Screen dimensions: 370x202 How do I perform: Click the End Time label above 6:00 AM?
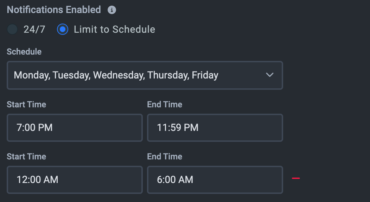click(x=165, y=157)
